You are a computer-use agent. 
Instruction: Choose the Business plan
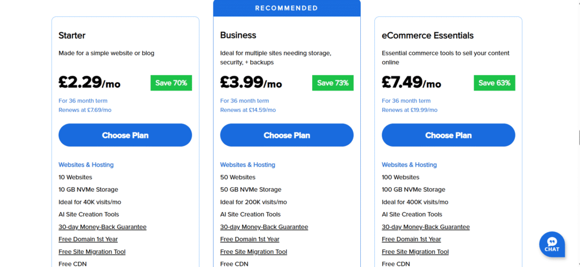(287, 135)
